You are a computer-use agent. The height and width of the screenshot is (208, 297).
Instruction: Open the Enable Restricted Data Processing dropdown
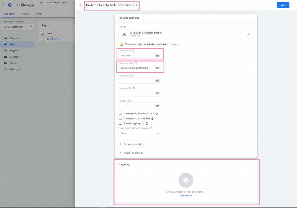[x=140, y=133]
